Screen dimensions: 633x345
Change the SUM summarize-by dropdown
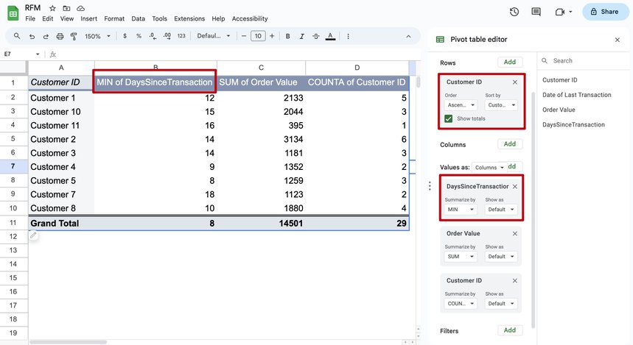pos(461,256)
